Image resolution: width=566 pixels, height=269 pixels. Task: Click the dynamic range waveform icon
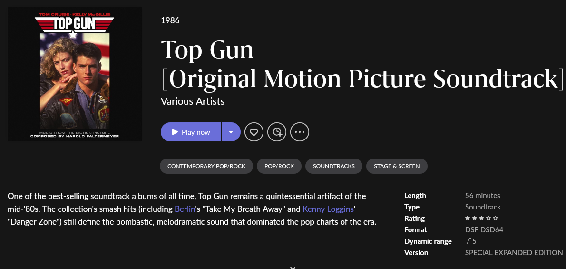468,241
